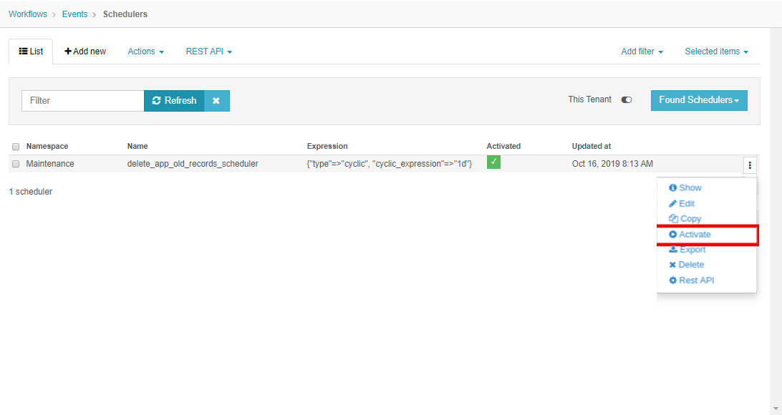Click the Updated at column header
The image size is (782, 415).
click(x=591, y=146)
